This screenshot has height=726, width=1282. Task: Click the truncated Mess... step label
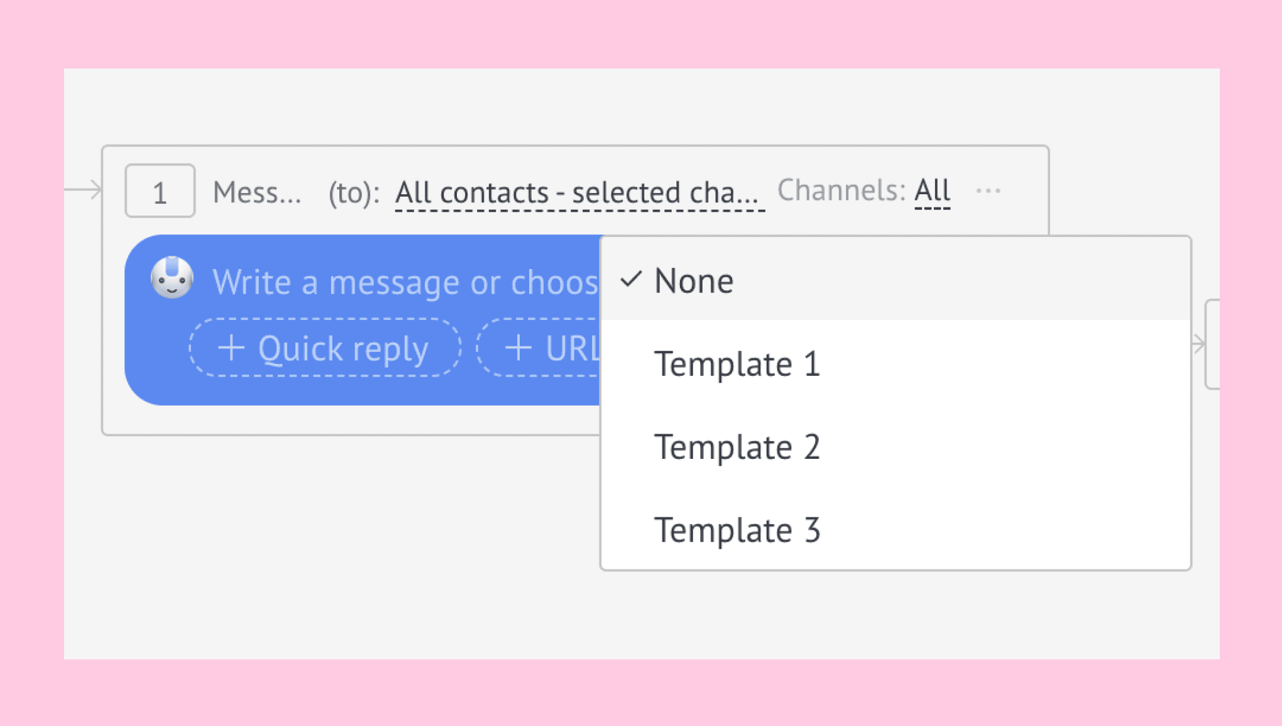257,192
